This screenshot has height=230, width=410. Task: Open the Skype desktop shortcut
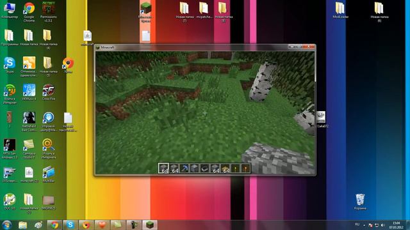coord(10,65)
